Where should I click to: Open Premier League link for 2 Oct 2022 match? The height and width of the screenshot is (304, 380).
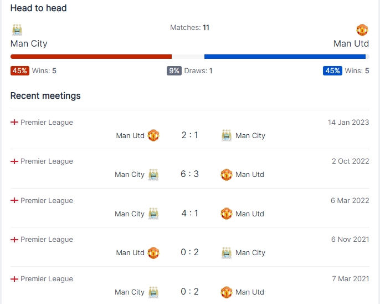(x=47, y=161)
